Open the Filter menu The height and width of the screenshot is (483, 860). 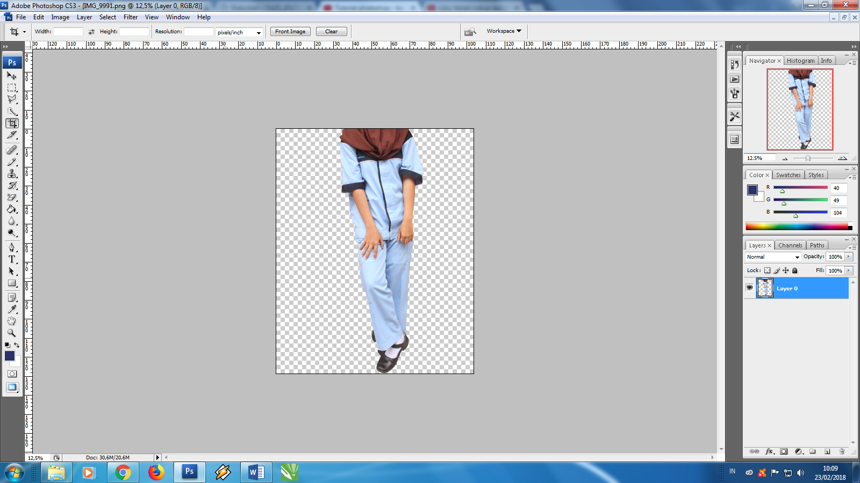pyautogui.click(x=131, y=17)
